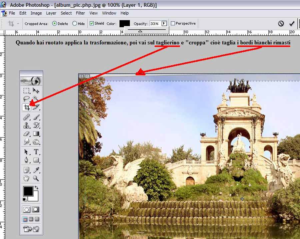Pick the Lasso tool
The image size is (300, 239).
pyautogui.click(x=27, y=99)
